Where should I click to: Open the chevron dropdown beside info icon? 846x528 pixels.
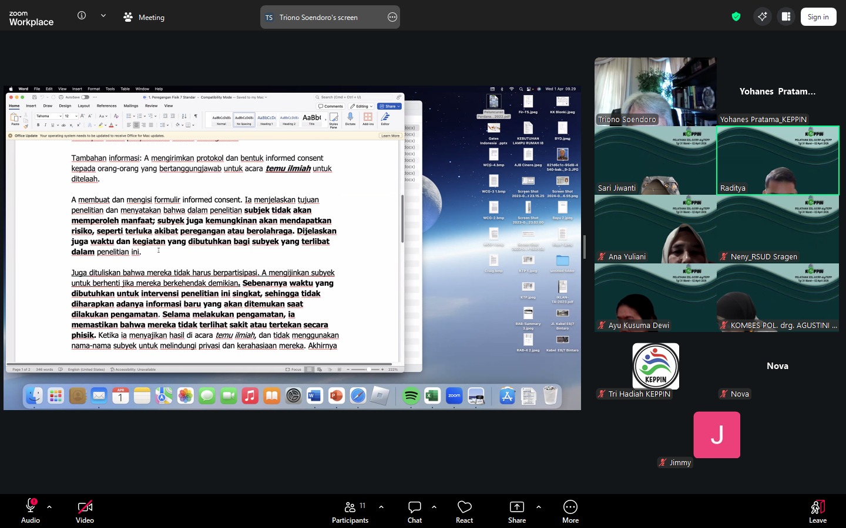103,16
